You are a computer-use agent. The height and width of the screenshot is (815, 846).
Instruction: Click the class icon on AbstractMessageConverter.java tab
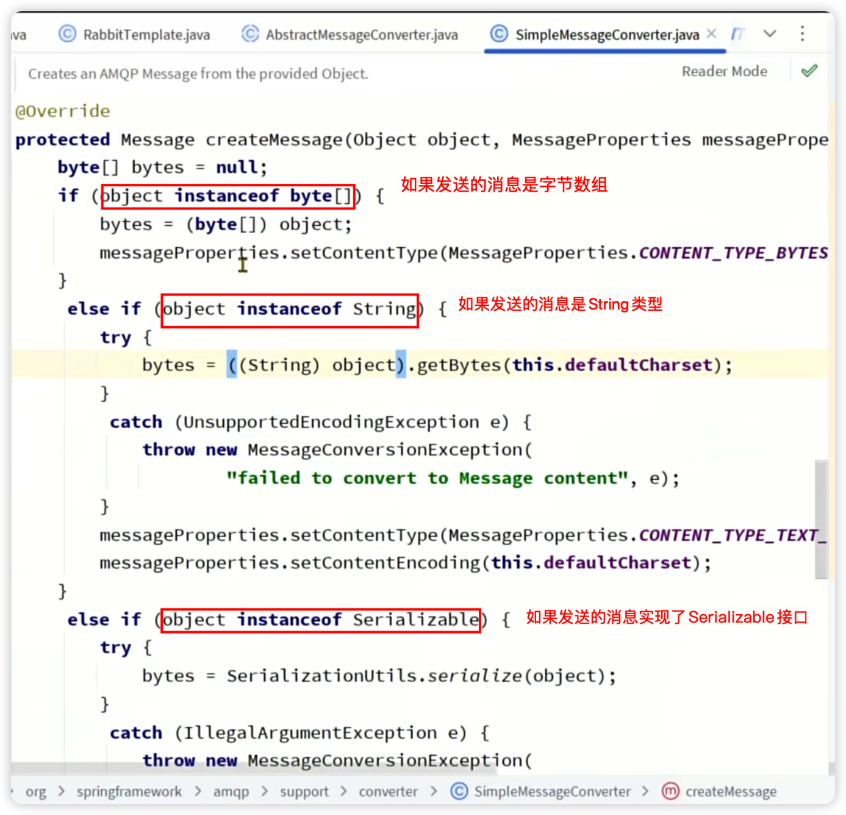(250, 34)
